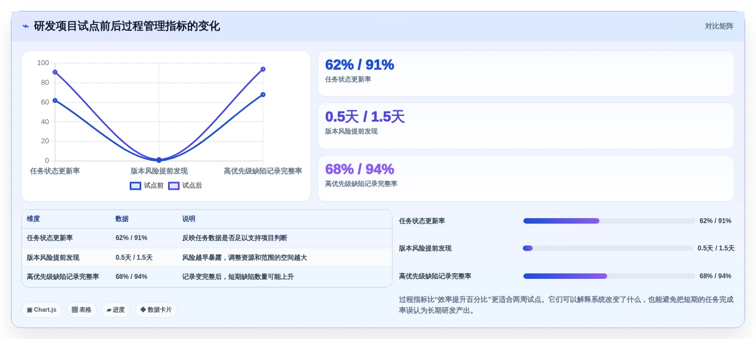Click the 对比矩阵 label in header
The width and height of the screenshot is (756, 339).
pos(719,26)
